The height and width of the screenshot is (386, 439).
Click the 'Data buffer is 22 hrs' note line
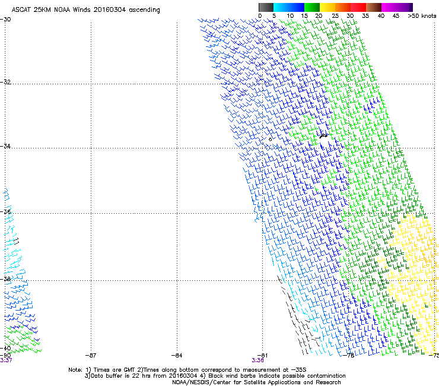click(x=215, y=376)
